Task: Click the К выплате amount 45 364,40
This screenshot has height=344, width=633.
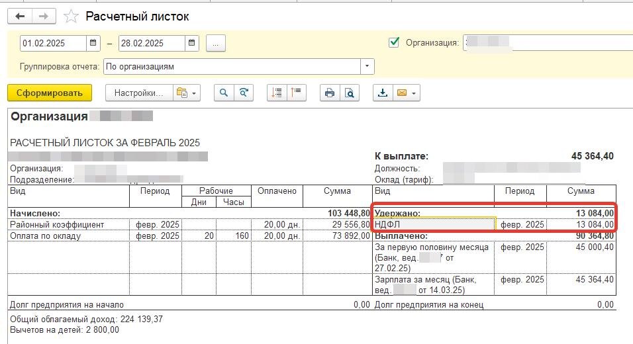Action: pyautogui.click(x=592, y=156)
